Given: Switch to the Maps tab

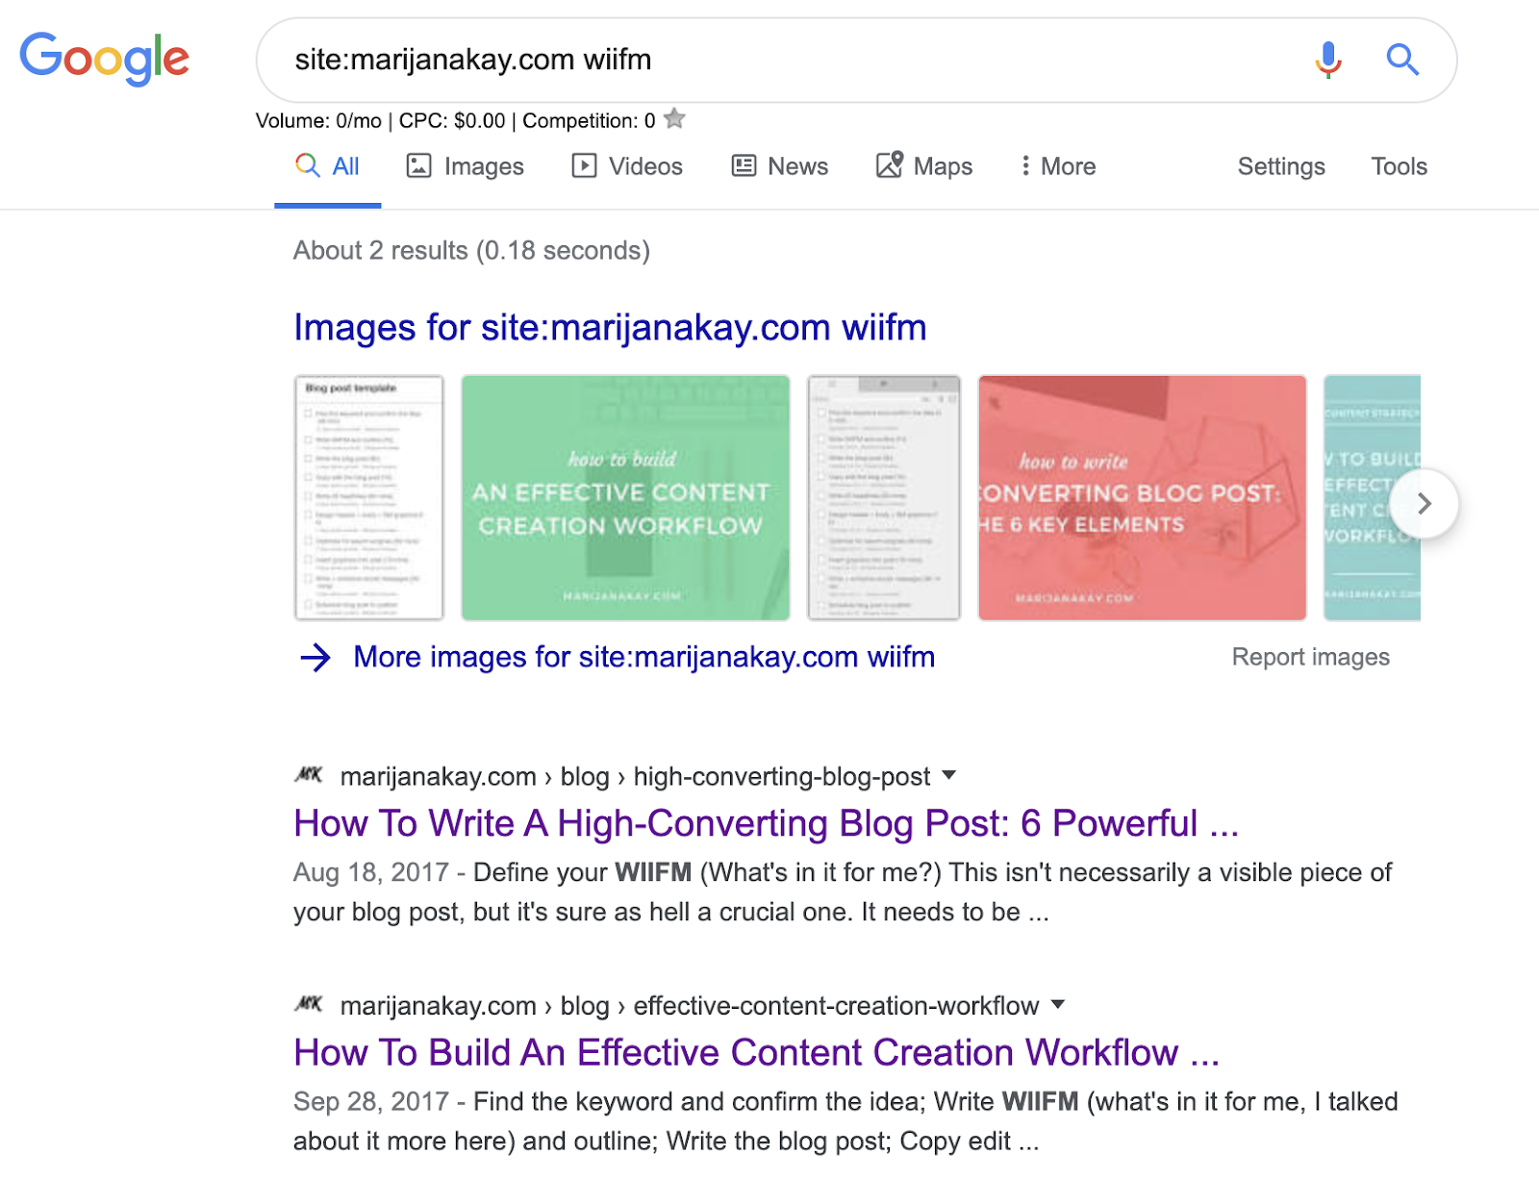Looking at the screenshot, I should pos(924,166).
